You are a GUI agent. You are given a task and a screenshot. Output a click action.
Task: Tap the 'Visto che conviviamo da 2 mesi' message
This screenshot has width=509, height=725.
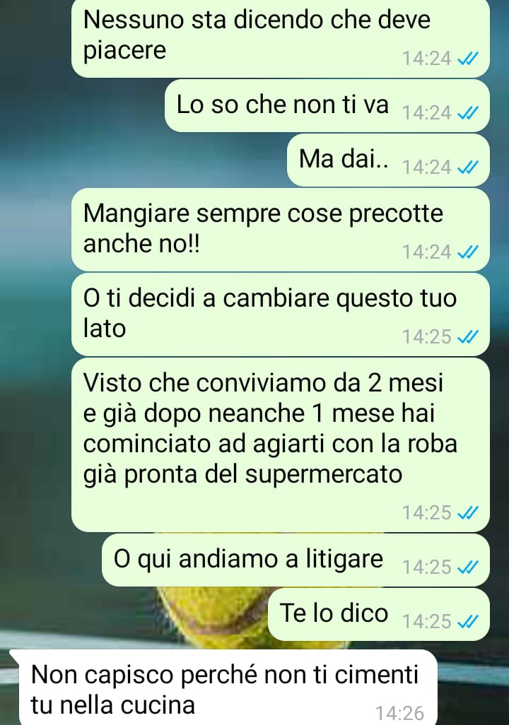pos(281,444)
